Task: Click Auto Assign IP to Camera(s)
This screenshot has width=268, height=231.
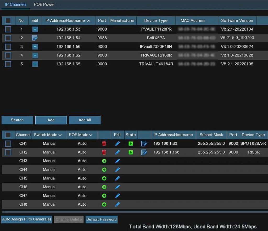Action: click(x=27, y=219)
